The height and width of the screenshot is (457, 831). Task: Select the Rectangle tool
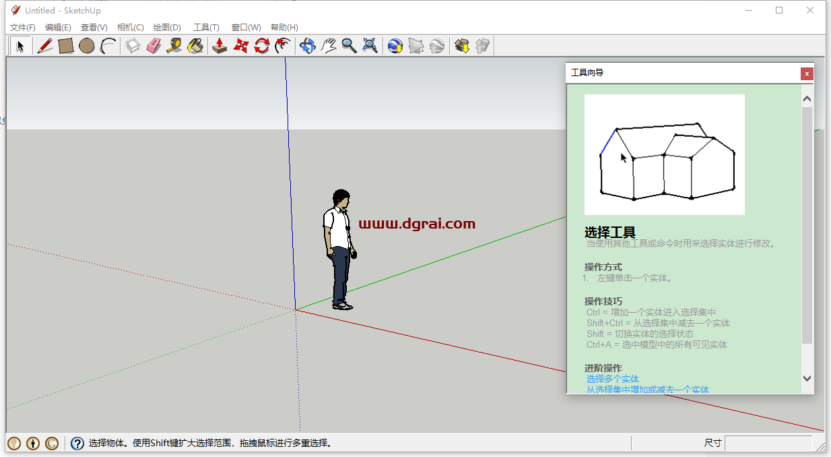[x=65, y=45]
